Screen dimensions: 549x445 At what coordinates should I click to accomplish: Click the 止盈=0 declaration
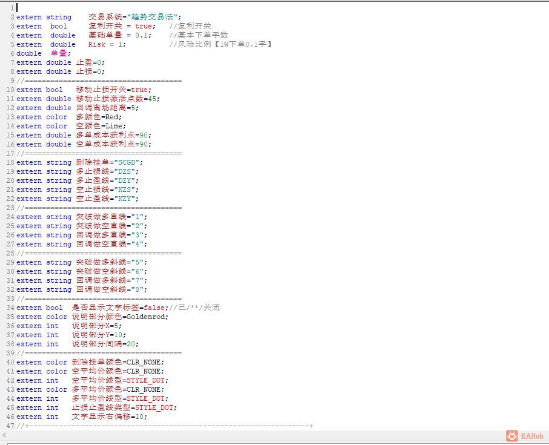click(x=60, y=62)
